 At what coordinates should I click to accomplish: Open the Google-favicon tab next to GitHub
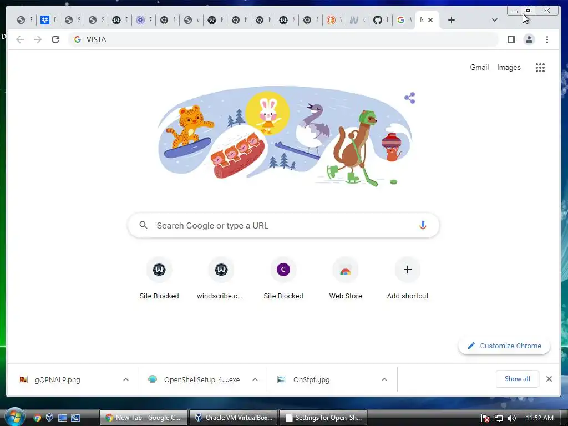[404, 20]
